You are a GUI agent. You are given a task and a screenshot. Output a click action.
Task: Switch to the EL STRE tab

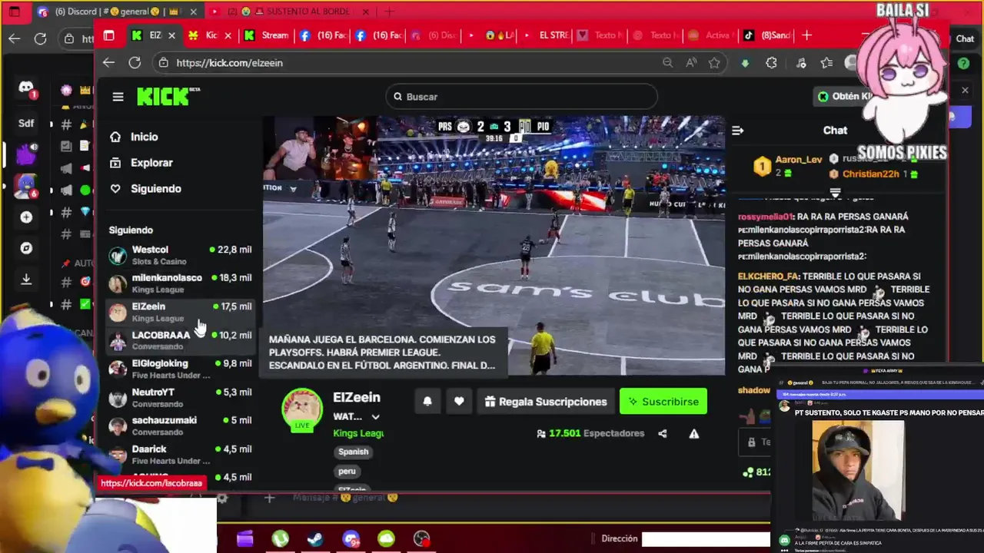[x=546, y=35]
